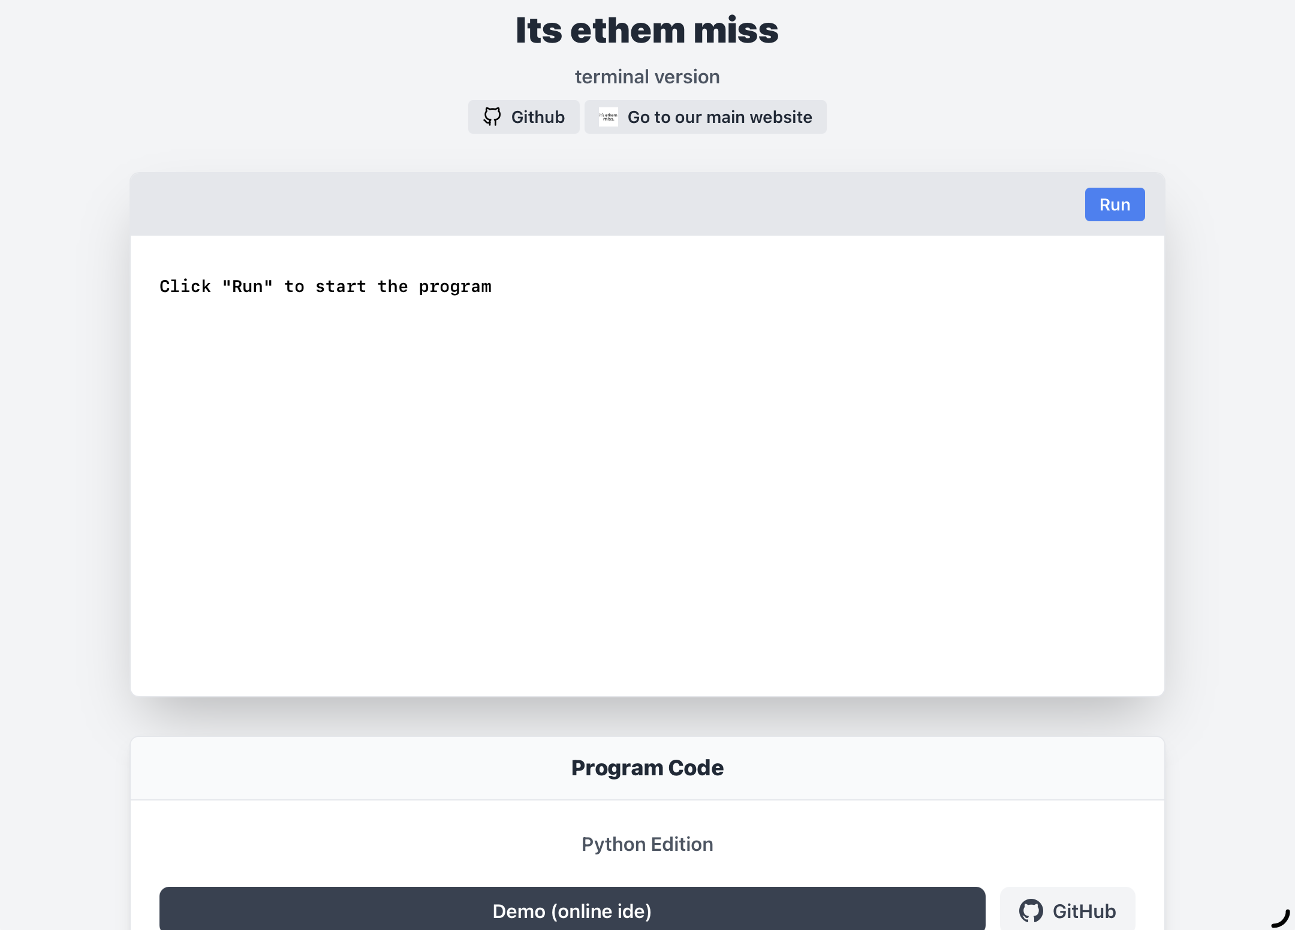Image resolution: width=1295 pixels, height=930 pixels.
Task: Click the 'terminal version' subtitle text
Action: 648,77
